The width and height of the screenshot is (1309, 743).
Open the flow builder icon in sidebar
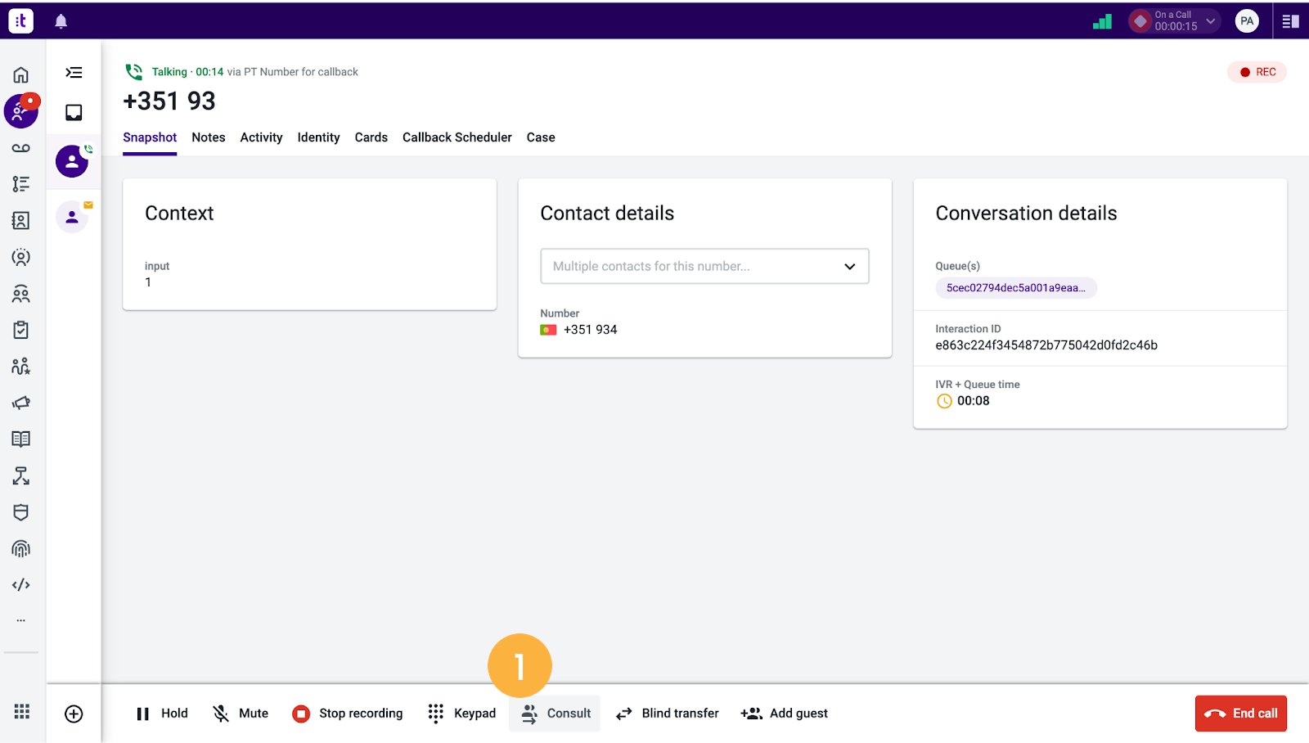[x=21, y=475]
